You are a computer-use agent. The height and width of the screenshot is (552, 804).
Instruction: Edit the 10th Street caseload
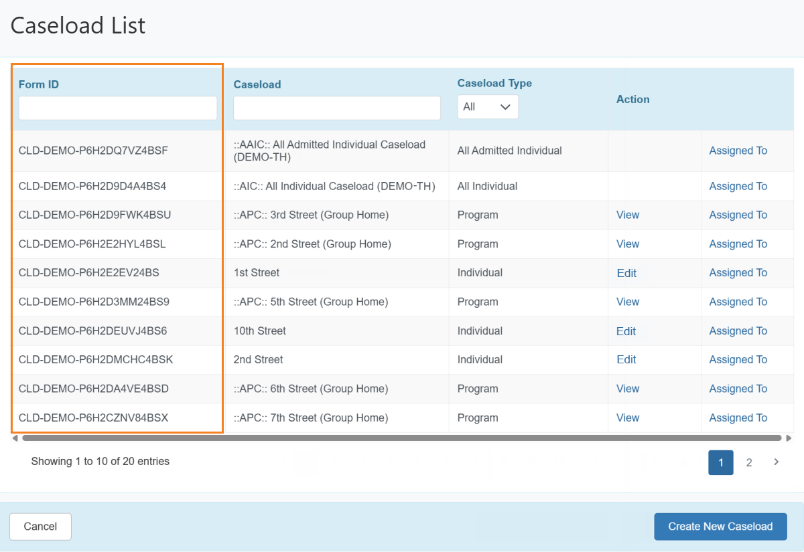(x=626, y=331)
